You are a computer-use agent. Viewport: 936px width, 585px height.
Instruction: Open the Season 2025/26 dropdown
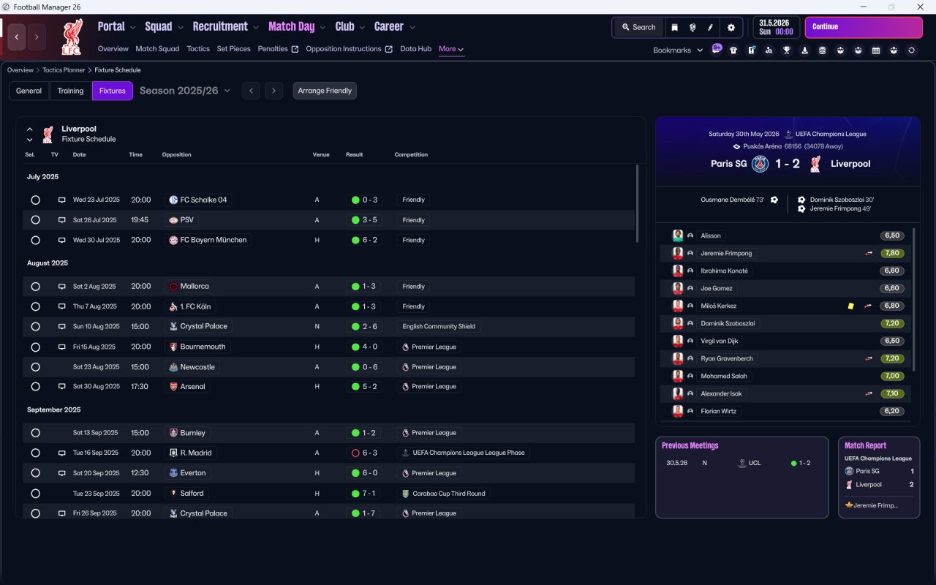185,91
